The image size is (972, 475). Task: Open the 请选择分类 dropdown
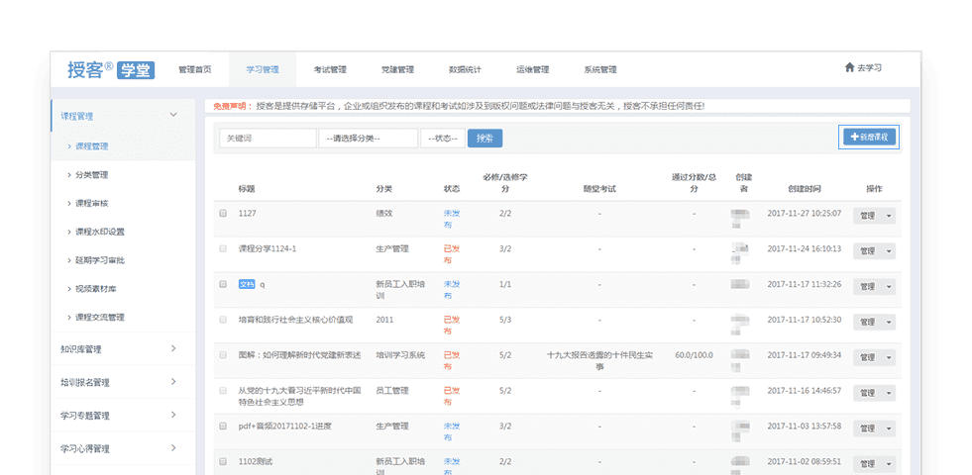click(369, 139)
